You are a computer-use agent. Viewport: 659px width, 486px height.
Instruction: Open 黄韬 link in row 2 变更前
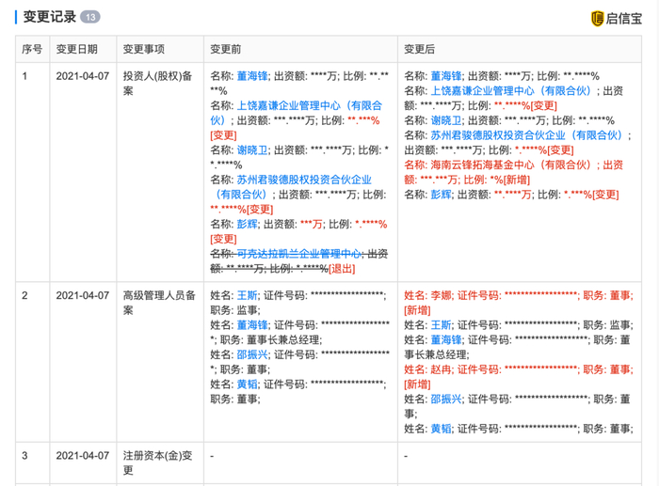(247, 384)
